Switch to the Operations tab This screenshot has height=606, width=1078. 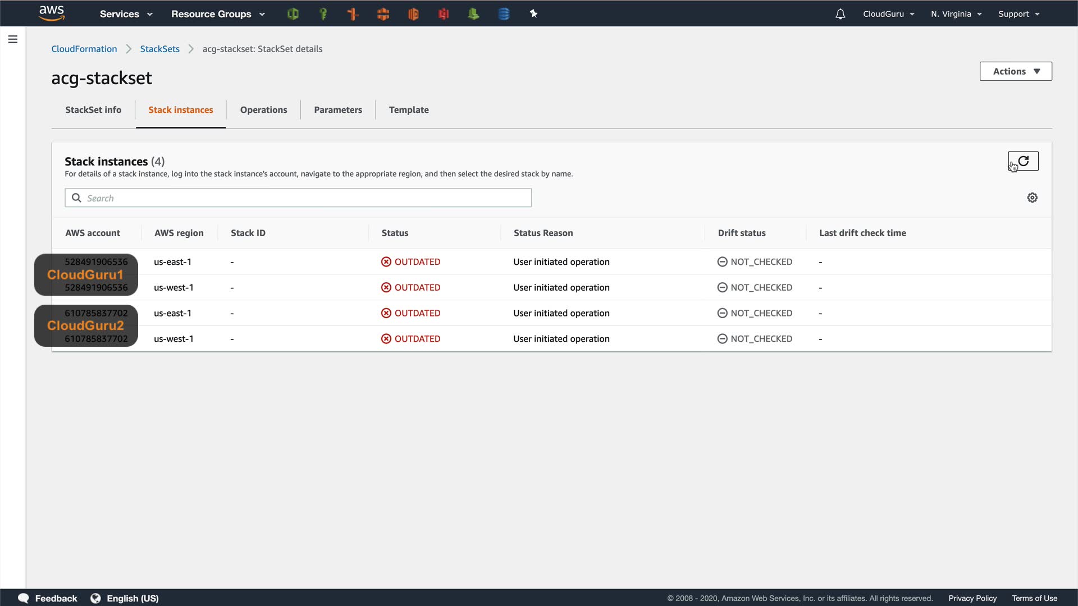click(263, 110)
